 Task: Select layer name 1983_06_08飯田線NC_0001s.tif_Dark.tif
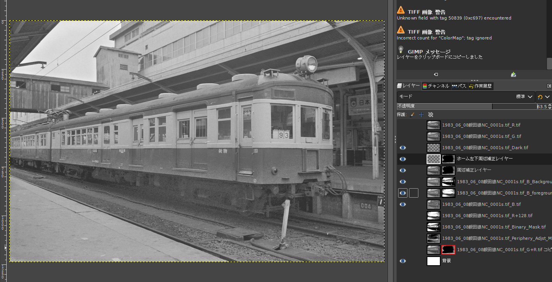pyautogui.click(x=485, y=148)
